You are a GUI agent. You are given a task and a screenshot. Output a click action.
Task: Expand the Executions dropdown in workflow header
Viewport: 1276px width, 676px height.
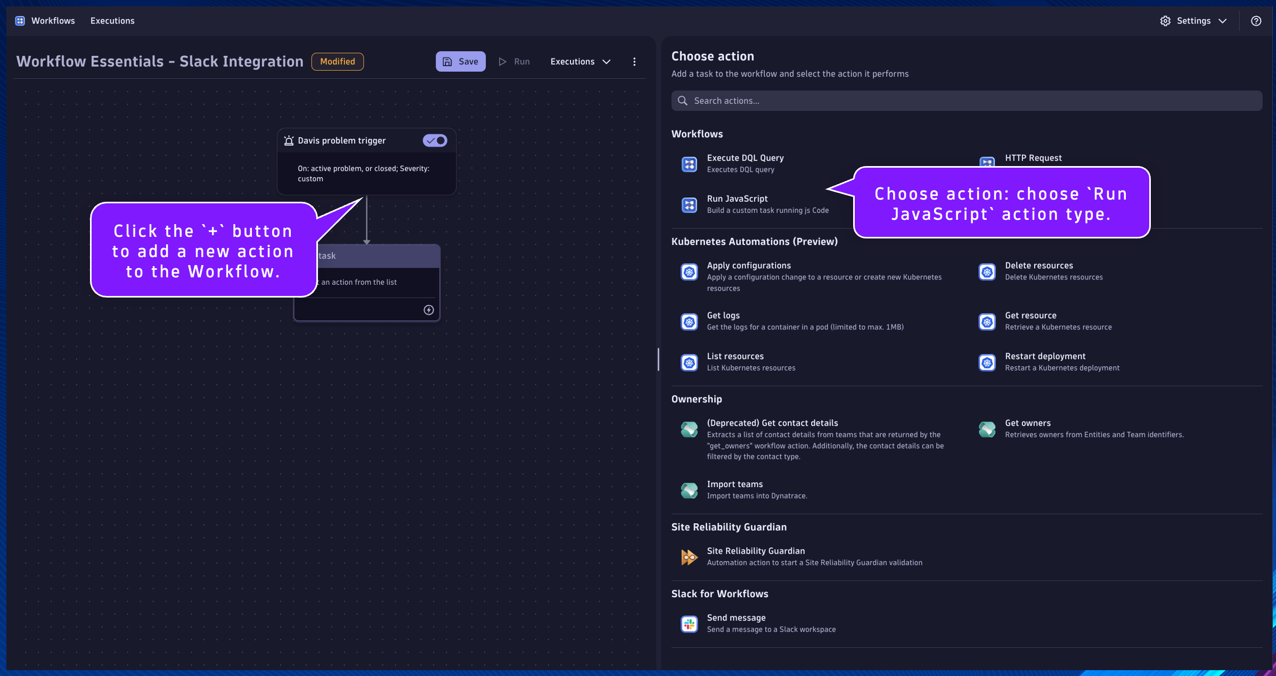[x=580, y=62]
